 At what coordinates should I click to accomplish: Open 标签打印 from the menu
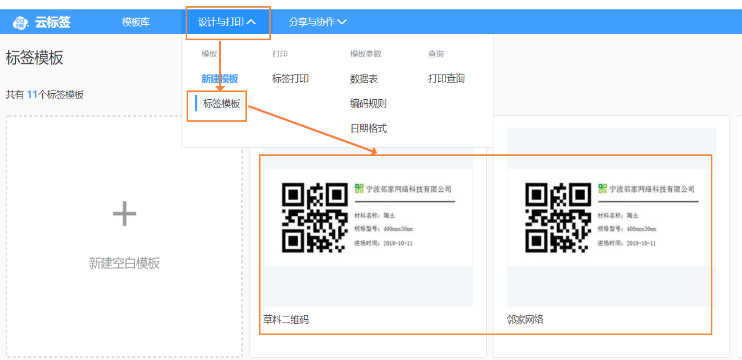pos(290,79)
